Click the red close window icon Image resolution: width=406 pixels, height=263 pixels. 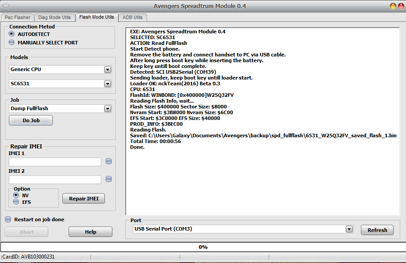click(401, 6)
